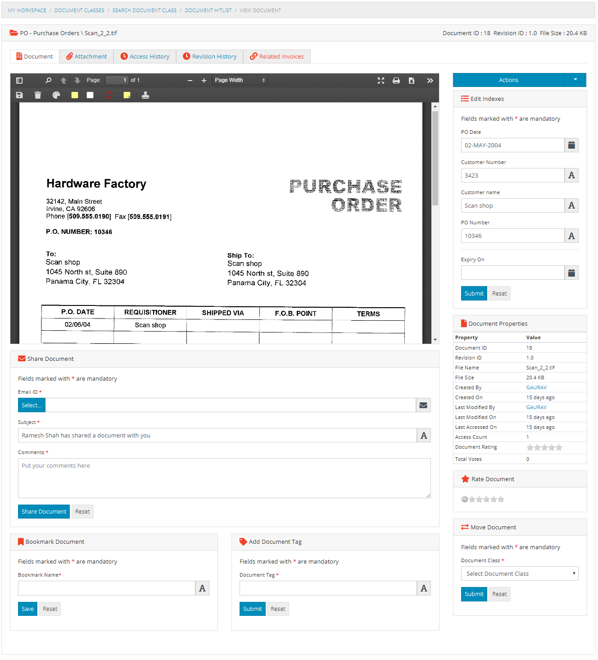Viewport: 598px width, 660px height.
Task: Toggle the viewer sidebar panel
Action: tap(19, 81)
